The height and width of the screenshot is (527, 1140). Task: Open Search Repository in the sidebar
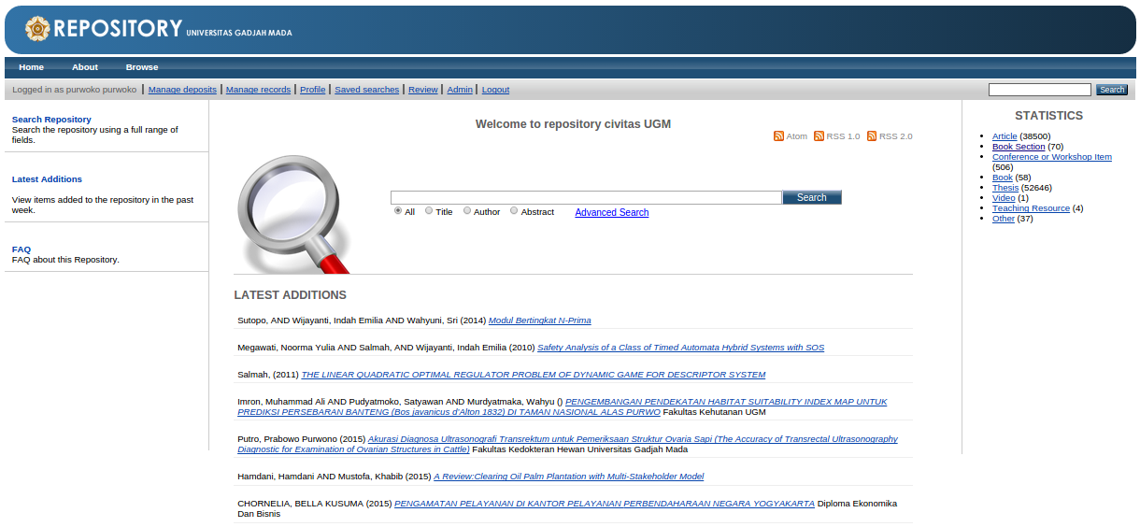51,120
